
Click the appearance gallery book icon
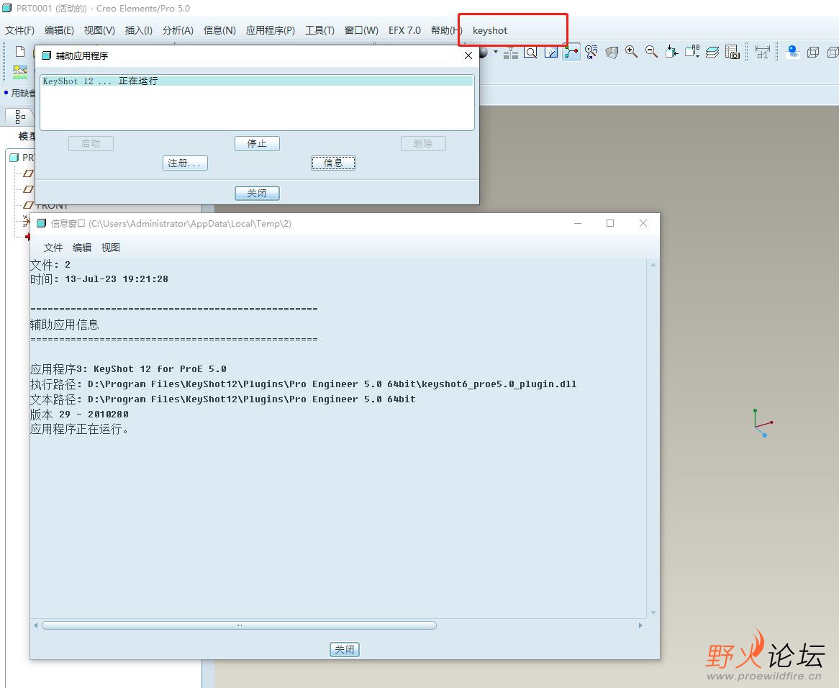(612, 52)
